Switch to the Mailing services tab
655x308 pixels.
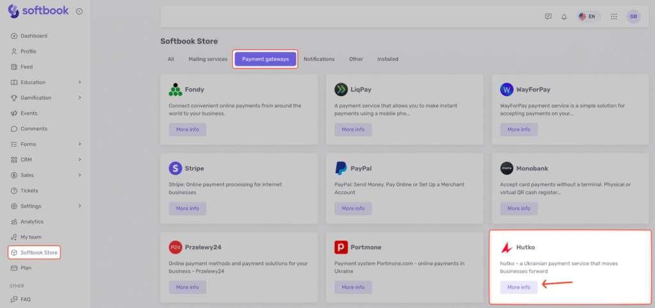tap(207, 59)
